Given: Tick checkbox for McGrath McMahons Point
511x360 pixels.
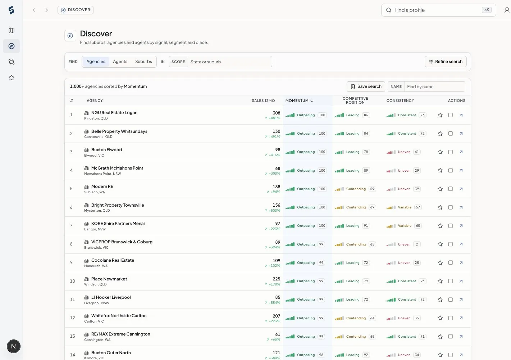Looking at the screenshot, I should click(451, 170).
